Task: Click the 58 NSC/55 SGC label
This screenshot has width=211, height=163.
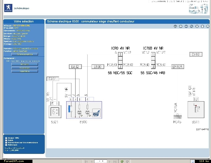Action: [120, 73]
